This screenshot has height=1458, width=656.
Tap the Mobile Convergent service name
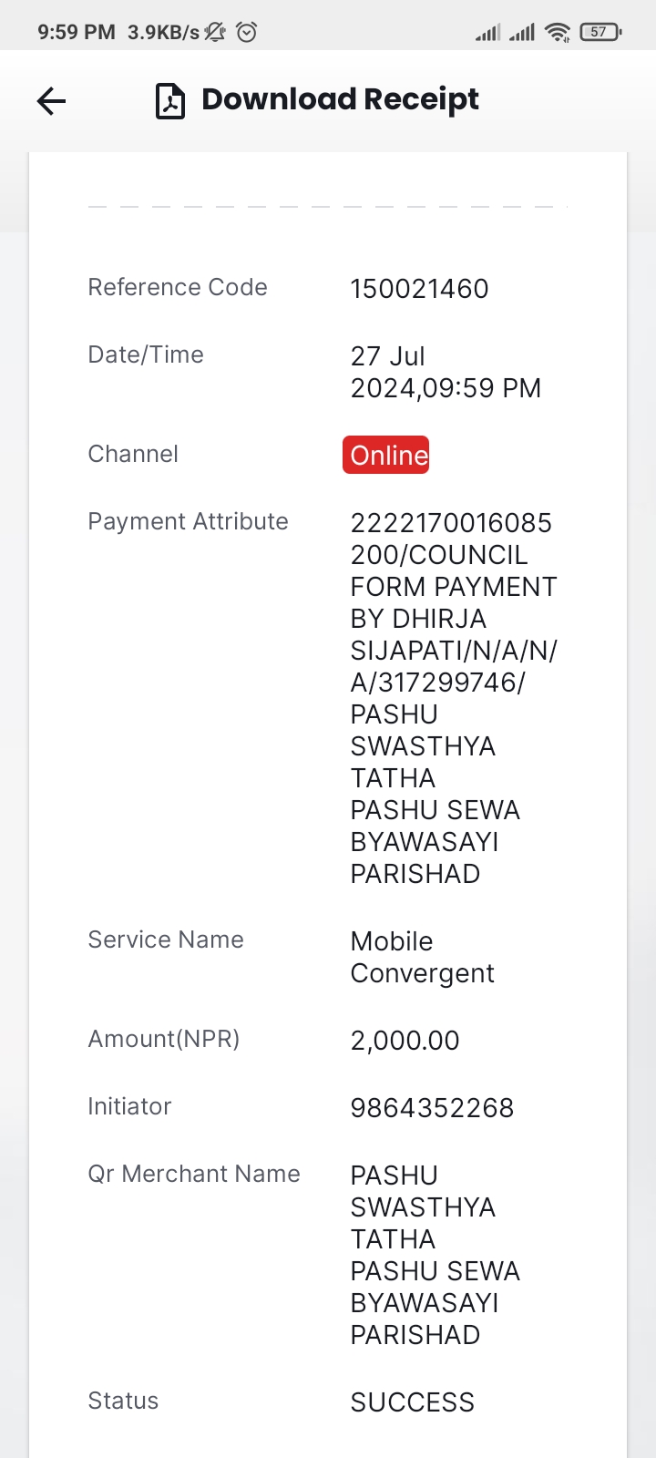[x=423, y=958]
